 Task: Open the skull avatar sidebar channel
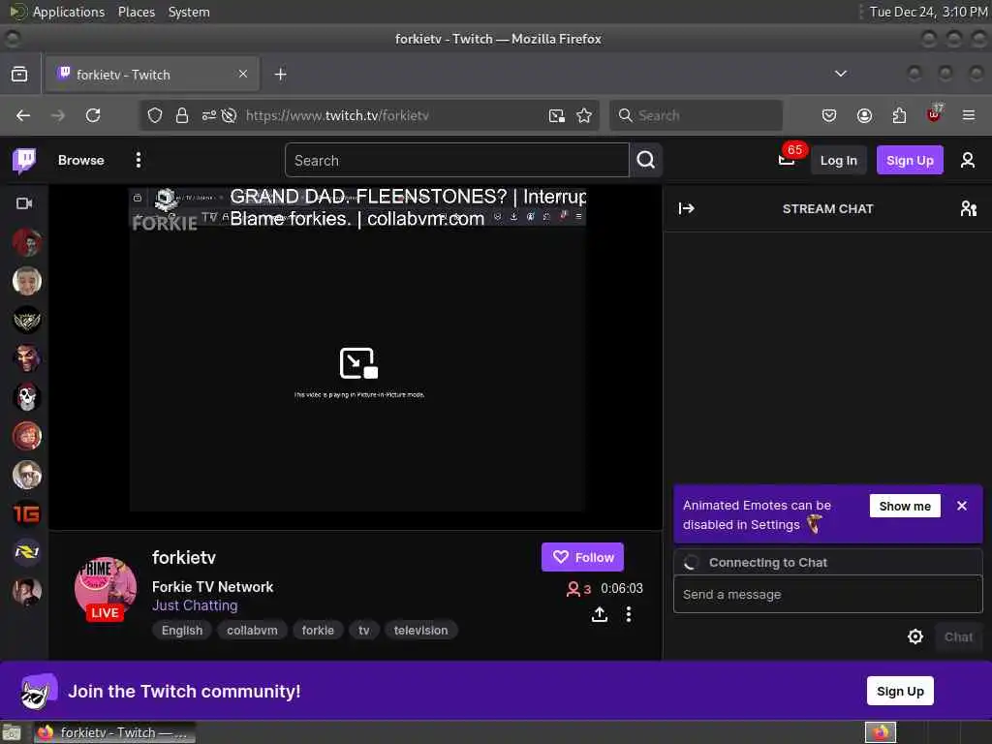point(26,397)
